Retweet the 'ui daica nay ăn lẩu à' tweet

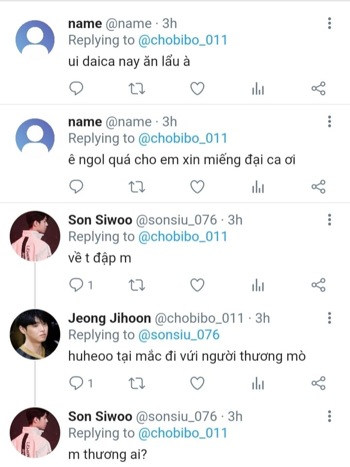(136, 88)
